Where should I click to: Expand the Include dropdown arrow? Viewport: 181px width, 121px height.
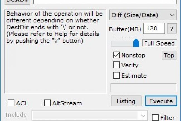coord(143,115)
